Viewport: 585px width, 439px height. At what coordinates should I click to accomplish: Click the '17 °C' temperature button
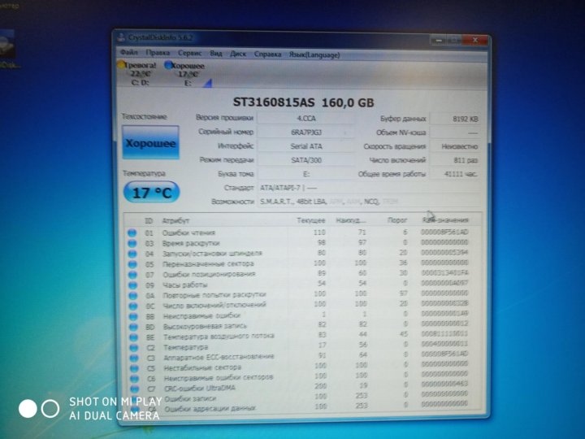pos(150,193)
